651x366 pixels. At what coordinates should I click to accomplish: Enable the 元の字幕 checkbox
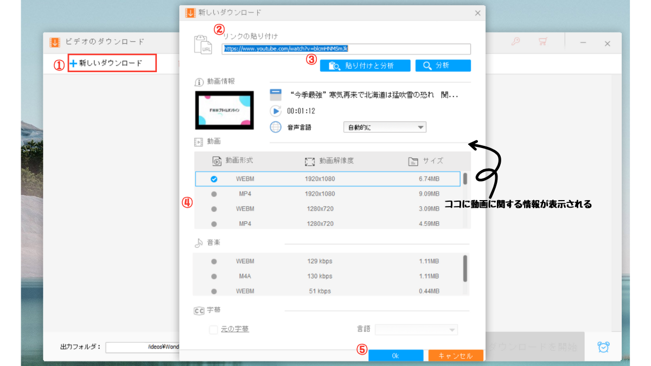click(x=214, y=330)
